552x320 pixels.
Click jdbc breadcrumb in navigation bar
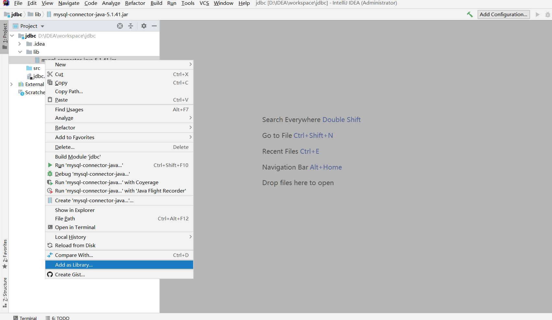click(x=13, y=15)
